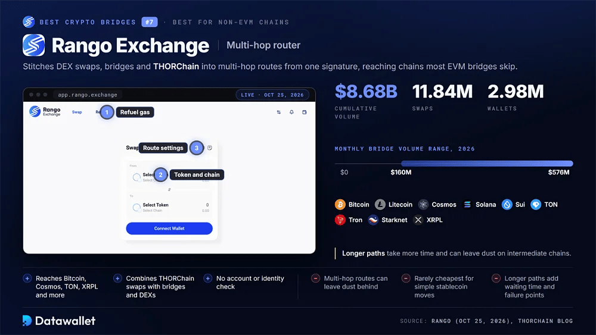Click the Bitcoin chain icon
596x335 pixels.
[340, 205]
